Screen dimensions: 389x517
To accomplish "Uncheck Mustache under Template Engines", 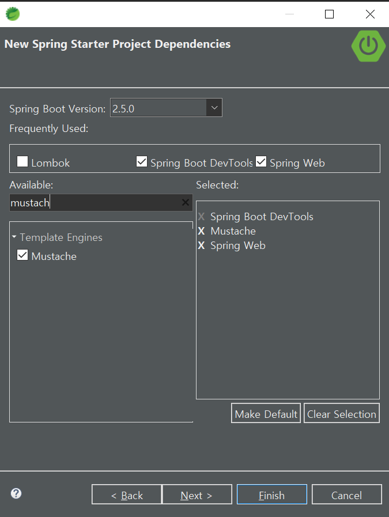I will (x=22, y=255).
